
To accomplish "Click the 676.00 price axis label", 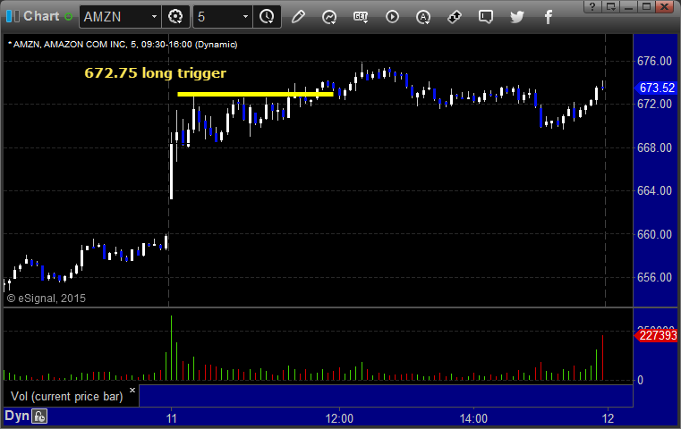I will [654, 61].
